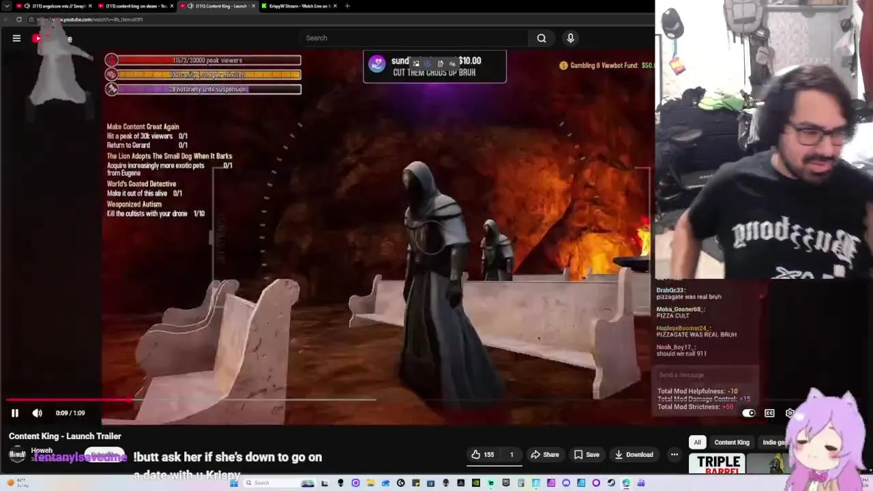Download the Content King trailer
Viewport: 873px width, 491px height.
(x=634, y=454)
